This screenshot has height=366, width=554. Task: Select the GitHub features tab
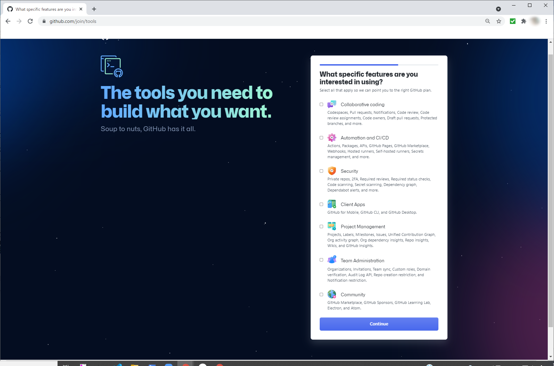click(x=43, y=9)
